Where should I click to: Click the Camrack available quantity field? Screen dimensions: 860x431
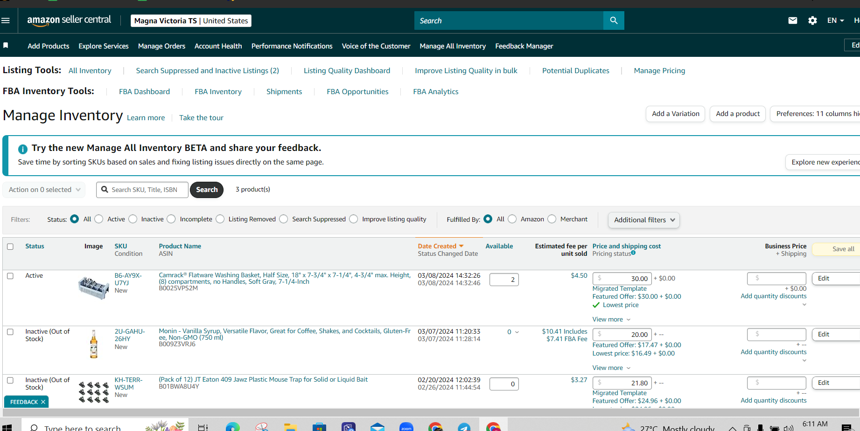pyautogui.click(x=504, y=280)
